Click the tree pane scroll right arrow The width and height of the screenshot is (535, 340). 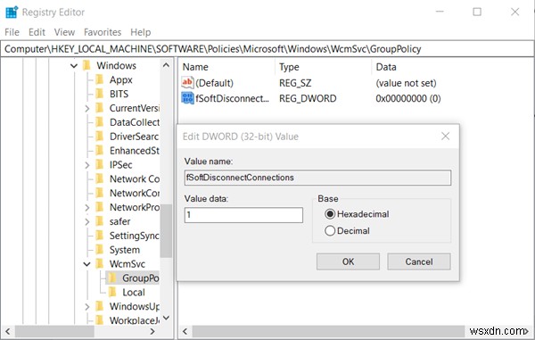click(x=152, y=331)
